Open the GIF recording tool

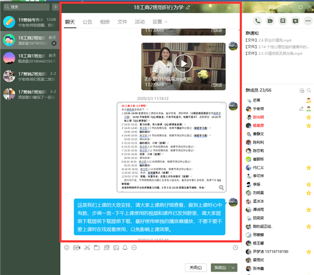pyautogui.click(x=77, y=248)
